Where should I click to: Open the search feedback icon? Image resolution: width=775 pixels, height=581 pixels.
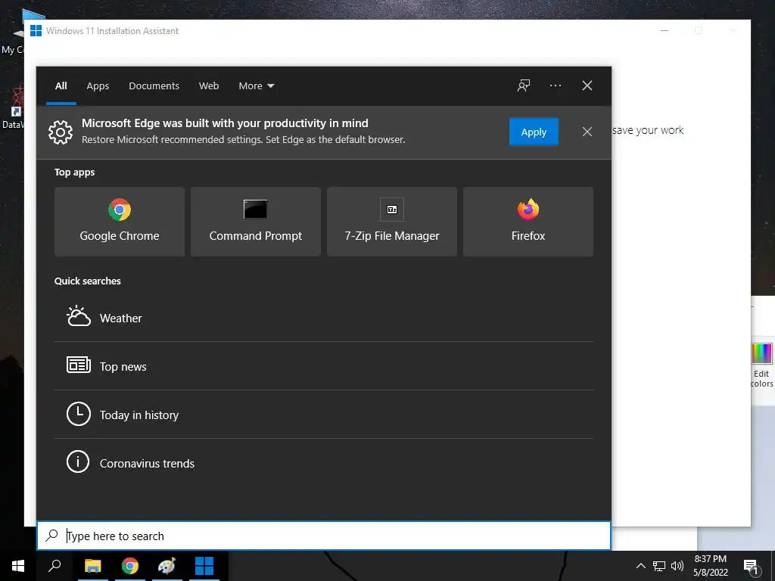tap(524, 85)
